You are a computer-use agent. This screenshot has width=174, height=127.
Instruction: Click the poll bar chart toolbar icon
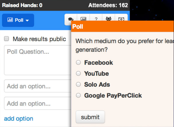click(83, 20)
